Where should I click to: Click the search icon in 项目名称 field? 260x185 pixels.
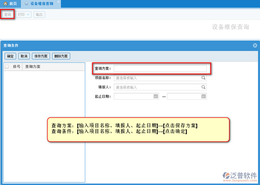point(203,78)
